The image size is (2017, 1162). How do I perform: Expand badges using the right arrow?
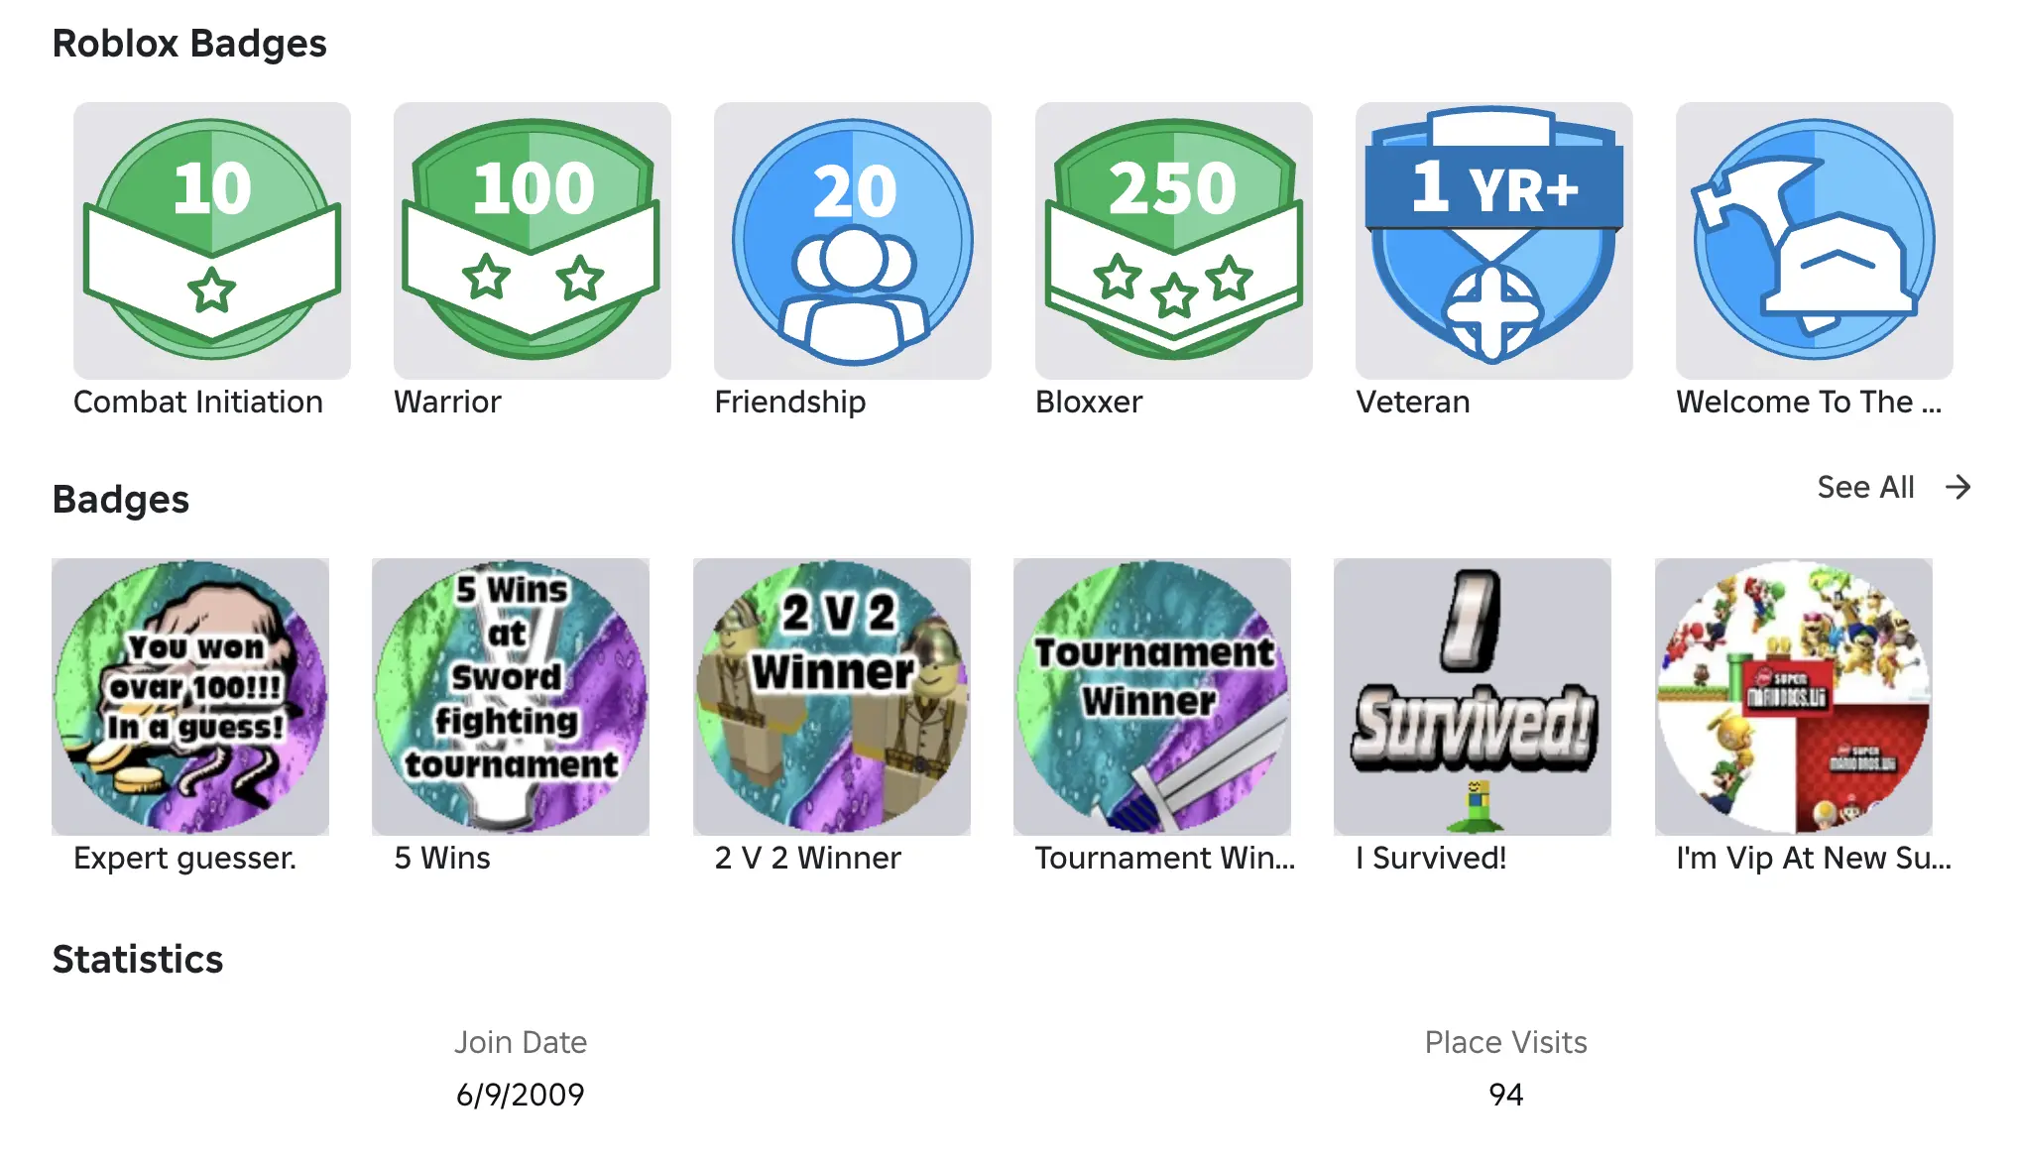(1958, 487)
